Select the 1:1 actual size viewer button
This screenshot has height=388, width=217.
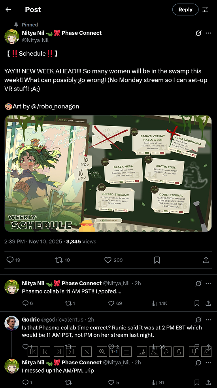click(114, 351)
